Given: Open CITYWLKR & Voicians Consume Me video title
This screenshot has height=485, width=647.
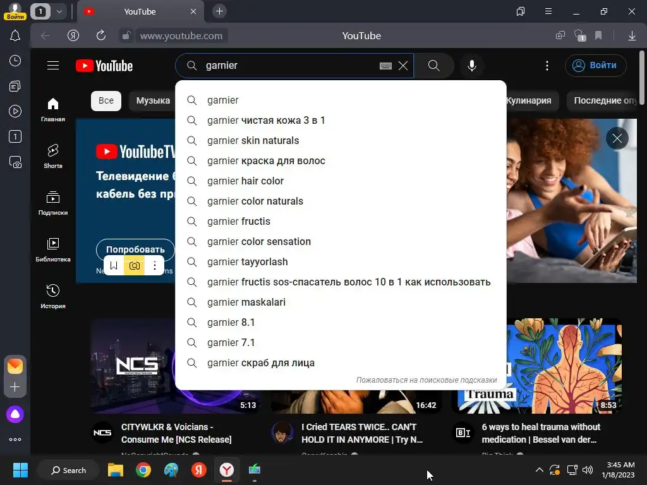Looking at the screenshot, I should click(176, 433).
